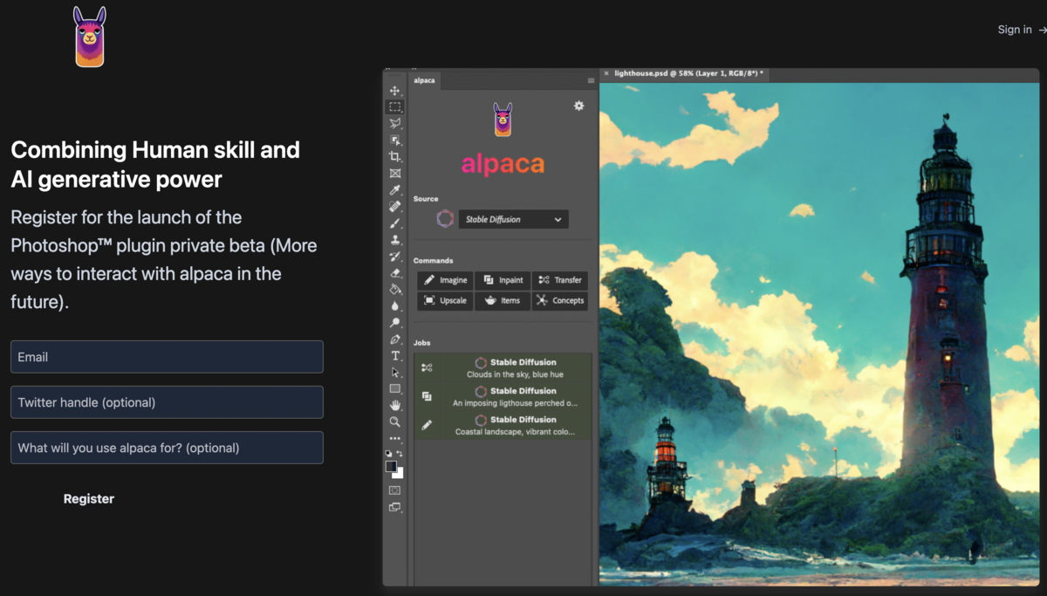This screenshot has height=596, width=1047.
Task: Select the Pen tool
Action: (394, 339)
